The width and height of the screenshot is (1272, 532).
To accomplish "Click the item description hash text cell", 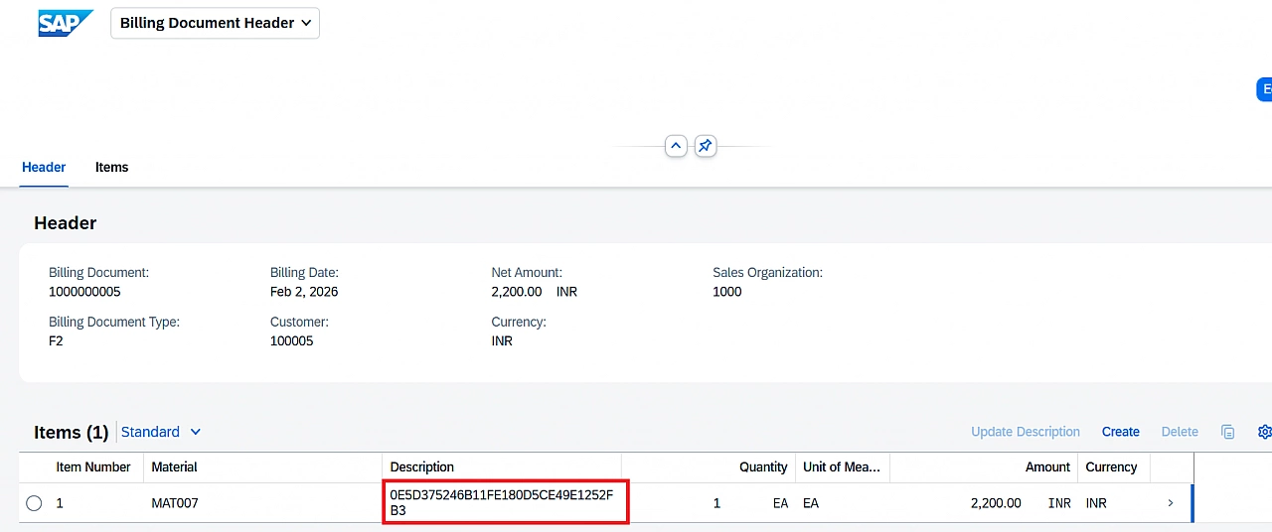I will (502, 502).
